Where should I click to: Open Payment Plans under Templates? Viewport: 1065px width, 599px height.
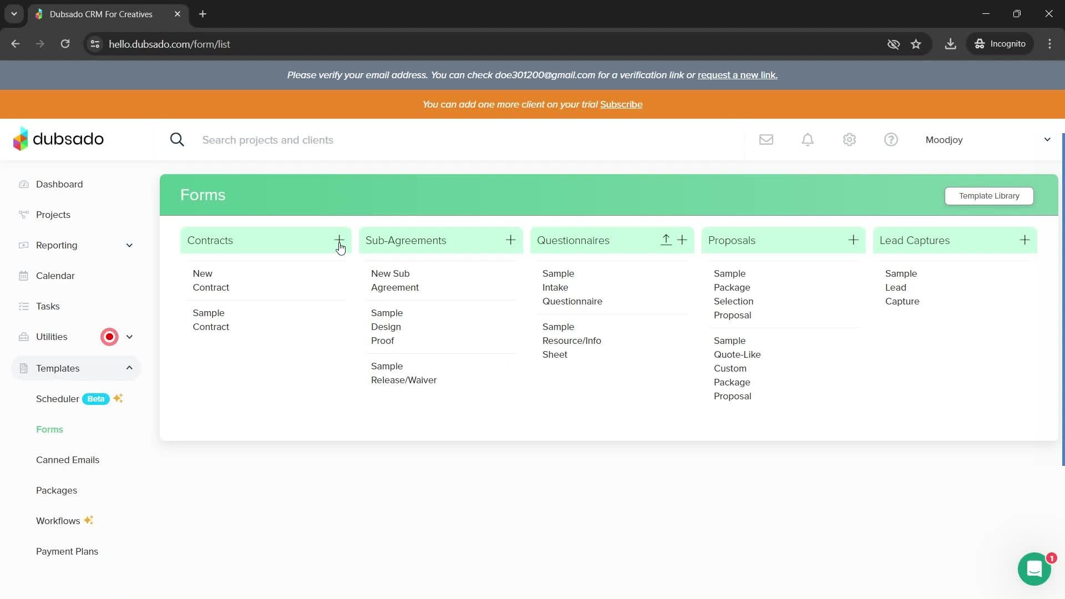click(x=67, y=551)
